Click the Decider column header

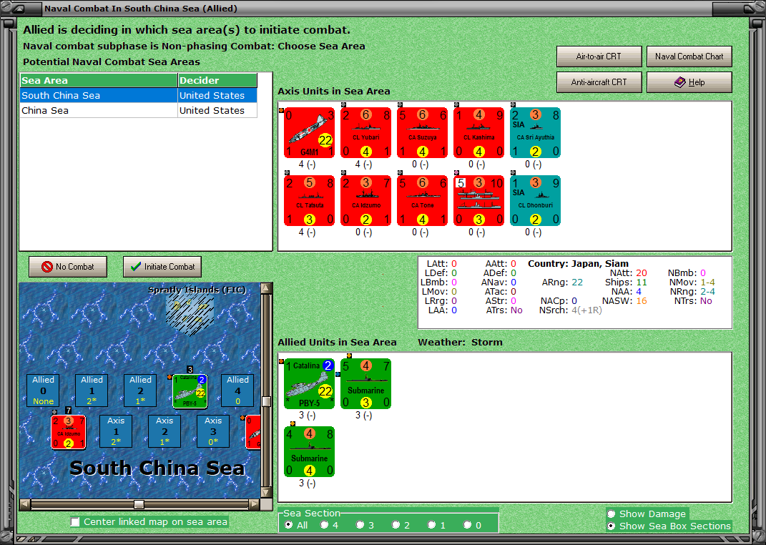tap(217, 81)
